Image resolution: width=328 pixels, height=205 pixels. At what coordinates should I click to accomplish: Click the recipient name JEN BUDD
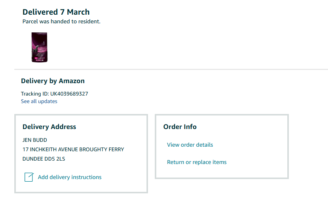click(x=35, y=140)
